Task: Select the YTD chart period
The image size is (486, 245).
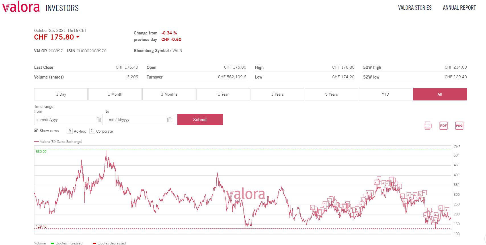Action: point(385,94)
